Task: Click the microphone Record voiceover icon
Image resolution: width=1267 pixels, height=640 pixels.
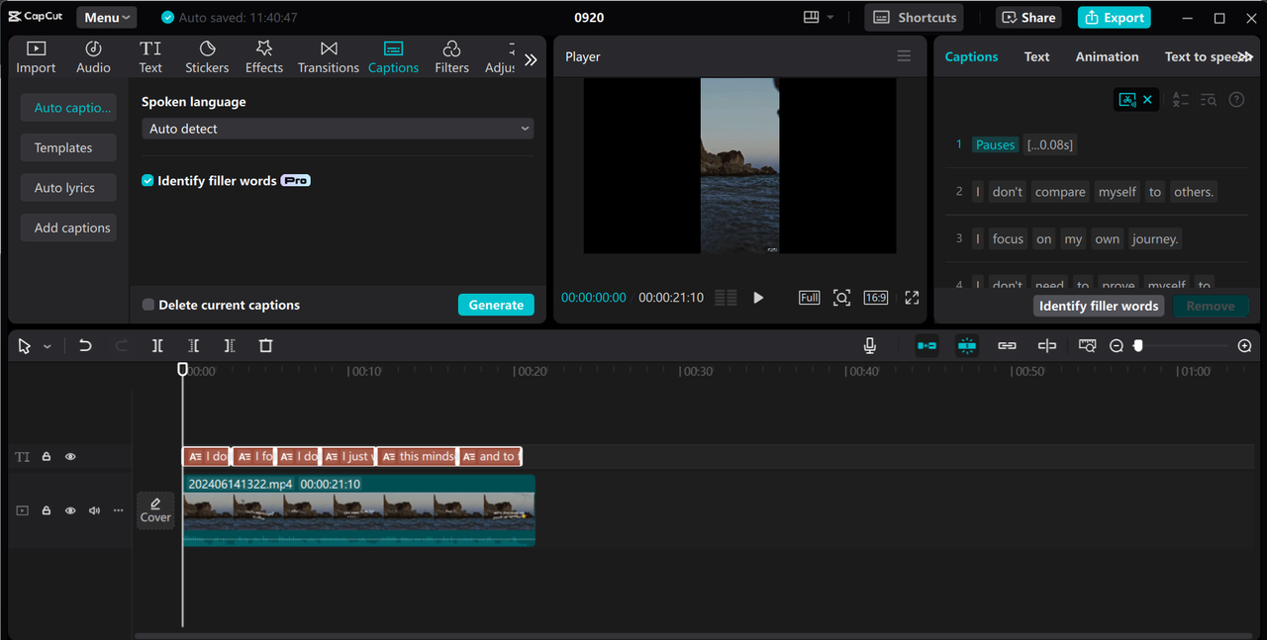Action: (x=869, y=345)
